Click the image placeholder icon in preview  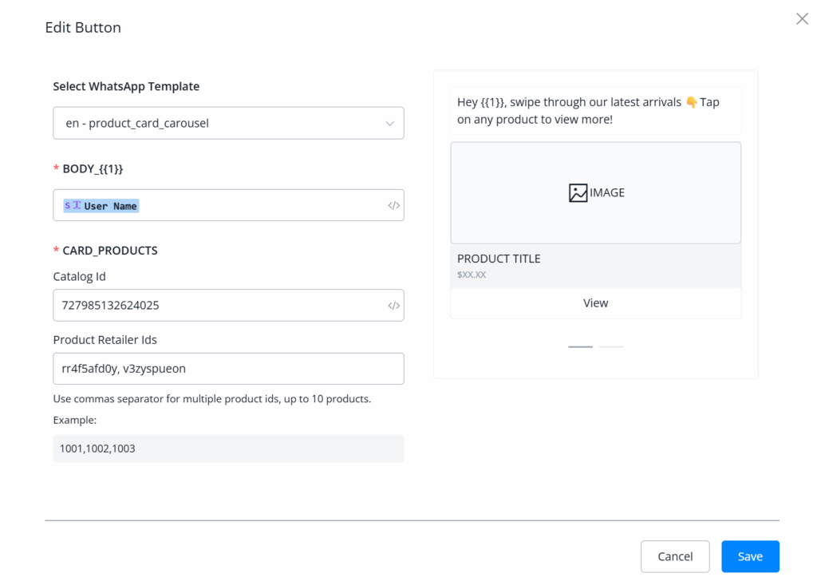(578, 192)
